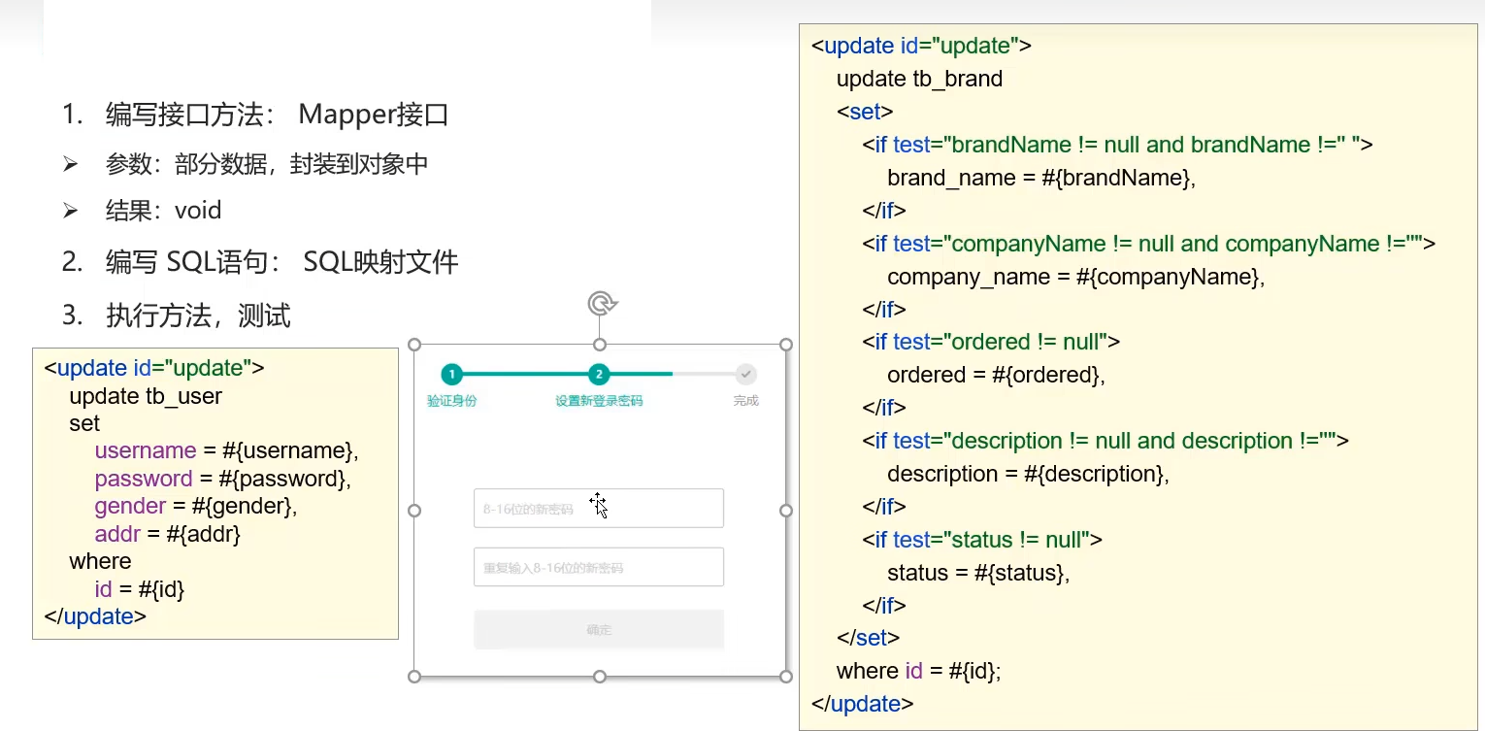
Task: Click the grey checkmark completion circle
Action: click(745, 374)
